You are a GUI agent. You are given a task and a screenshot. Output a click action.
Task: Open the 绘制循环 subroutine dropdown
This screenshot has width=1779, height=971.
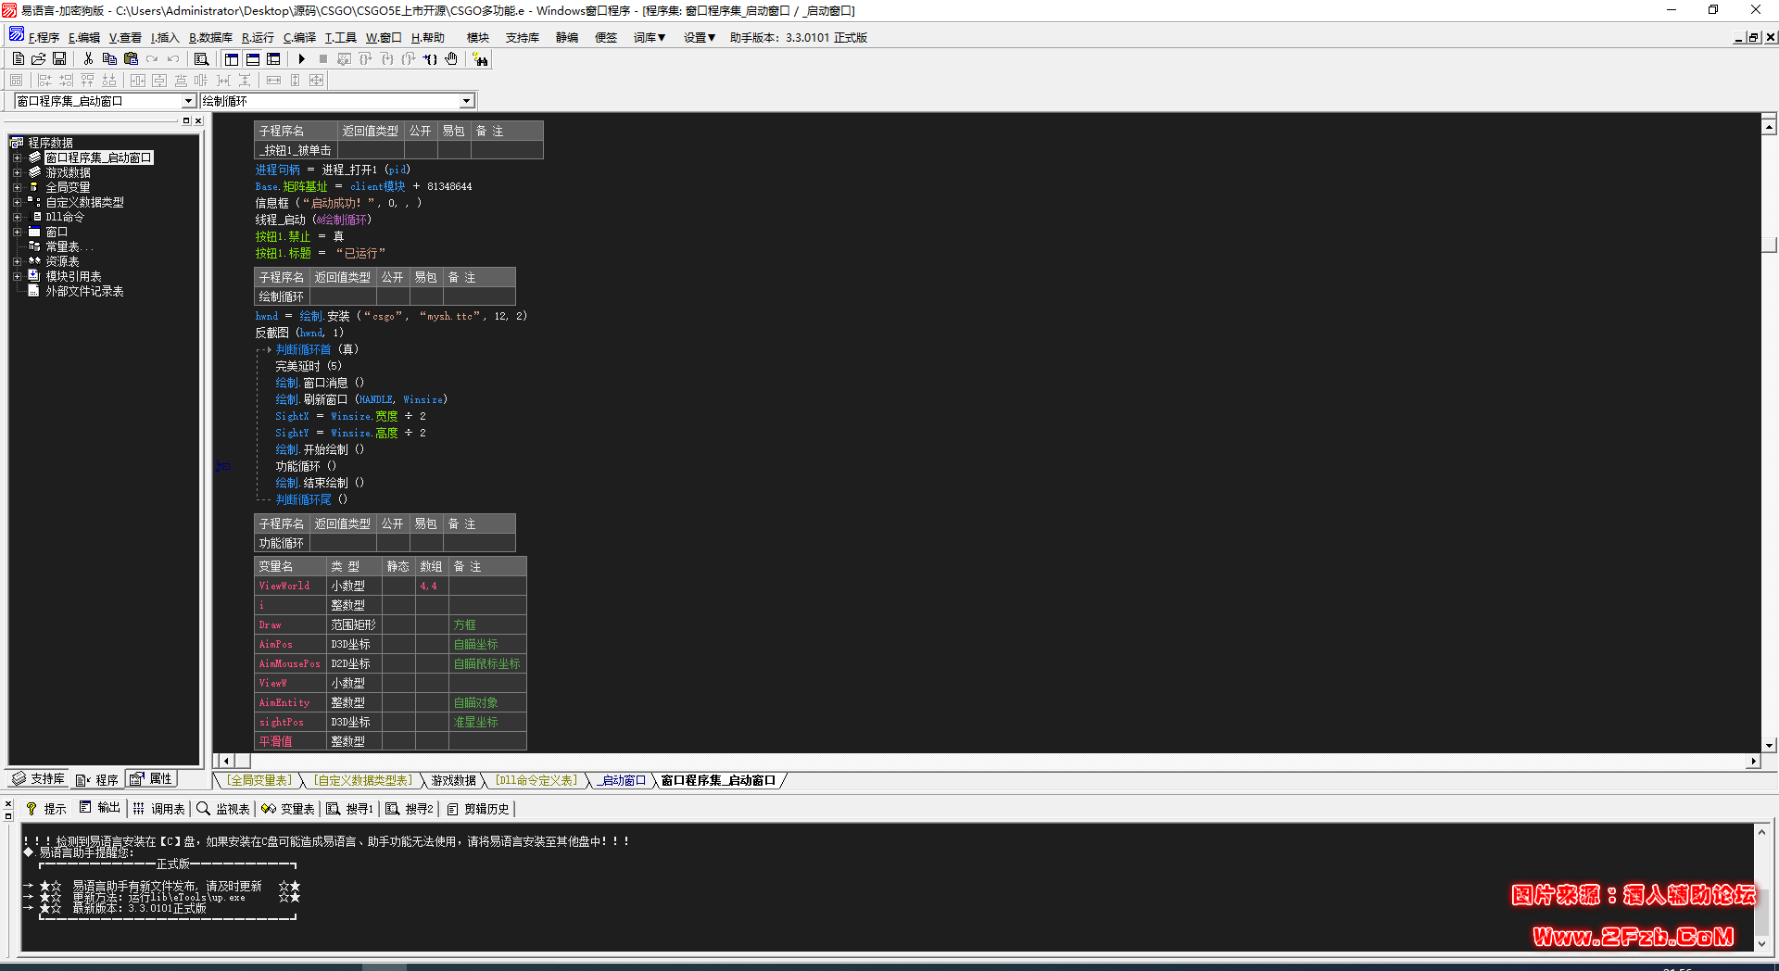(x=467, y=101)
